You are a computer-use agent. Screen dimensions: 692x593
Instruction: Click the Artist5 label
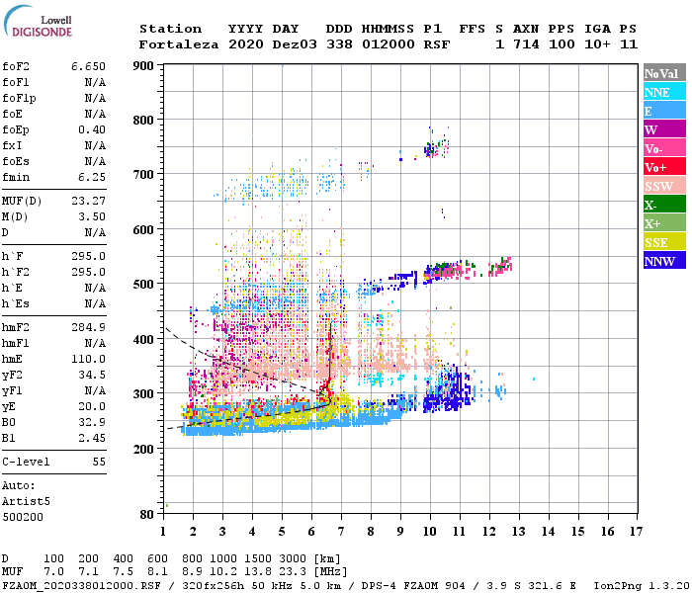pos(26,502)
